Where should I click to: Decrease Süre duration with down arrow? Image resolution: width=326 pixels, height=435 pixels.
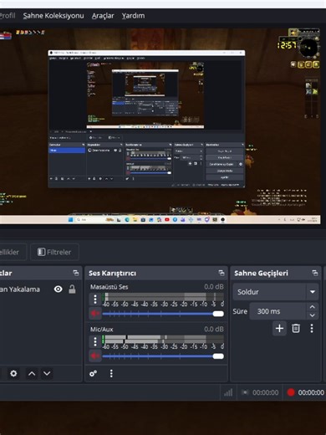pyautogui.click(x=313, y=315)
